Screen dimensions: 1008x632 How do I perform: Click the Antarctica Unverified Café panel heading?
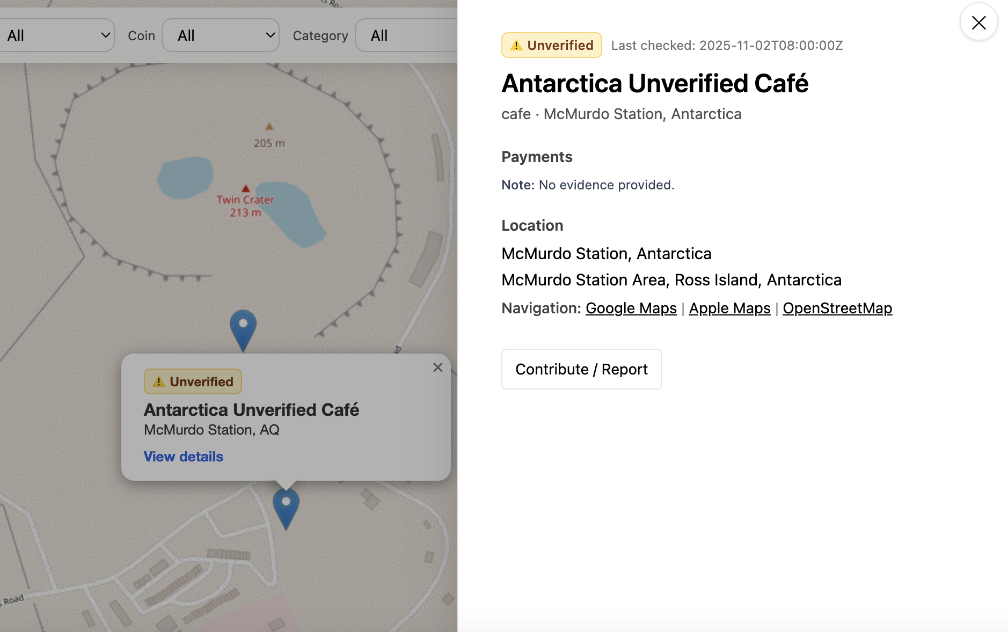(x=655, y=84)
